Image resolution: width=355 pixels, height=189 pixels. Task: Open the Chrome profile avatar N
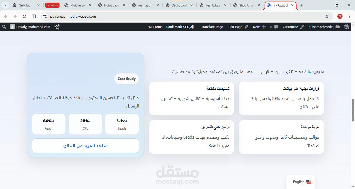[x=340, y=16]
